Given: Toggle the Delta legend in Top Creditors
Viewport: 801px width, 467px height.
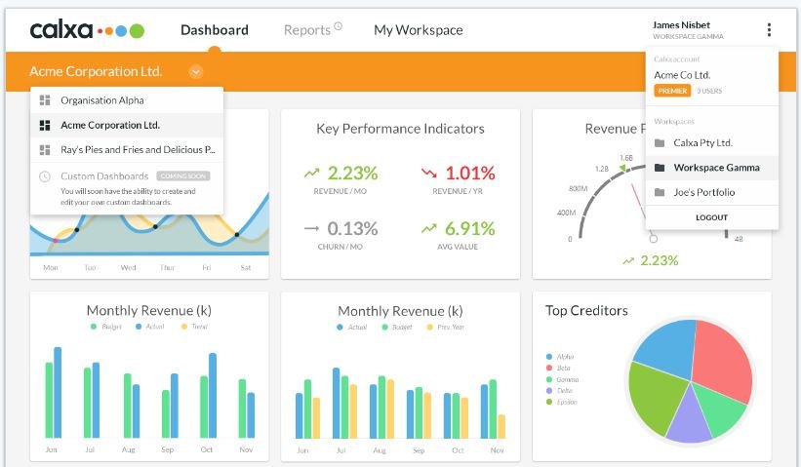Looking at the screenshot, I should (x=560, y=391).
